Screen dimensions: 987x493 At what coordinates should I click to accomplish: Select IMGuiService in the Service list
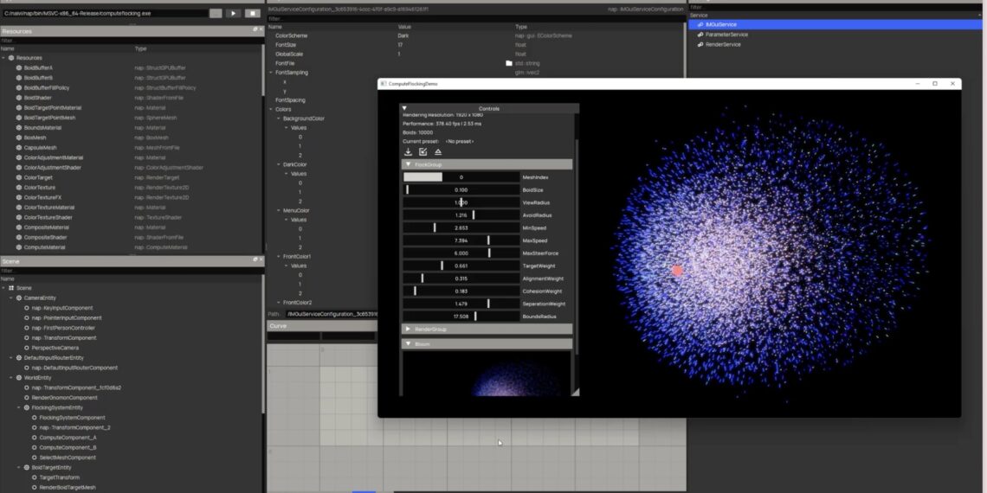(720, 24)
